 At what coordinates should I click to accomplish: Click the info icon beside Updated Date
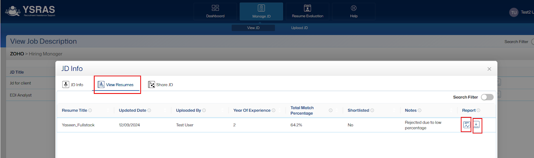click(x=149, y=110)
